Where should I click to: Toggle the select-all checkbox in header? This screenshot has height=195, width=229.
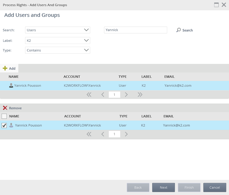pos(4,116)
